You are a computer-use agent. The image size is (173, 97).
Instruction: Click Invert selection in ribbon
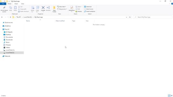point(89,11)
